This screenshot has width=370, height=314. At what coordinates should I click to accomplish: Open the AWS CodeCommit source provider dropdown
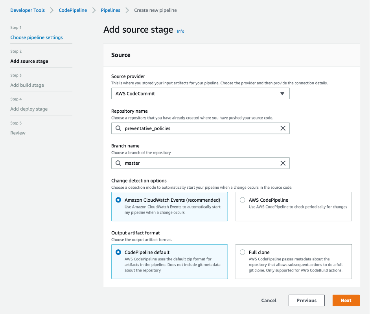(201, 93)
